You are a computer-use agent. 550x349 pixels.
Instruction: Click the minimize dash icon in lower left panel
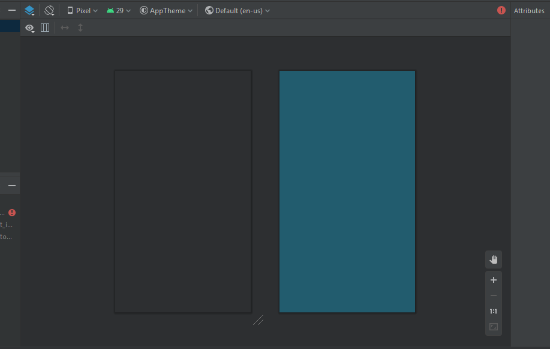pos(12,186)
